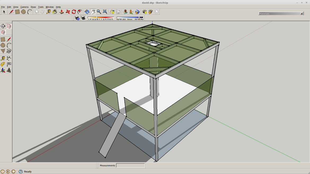The image size is (310, 174).
Task: Select the arrow Select tool
Action: pos(4,12)
